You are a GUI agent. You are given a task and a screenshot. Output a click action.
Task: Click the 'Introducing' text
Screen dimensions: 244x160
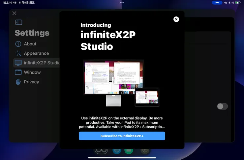point(96,25)
